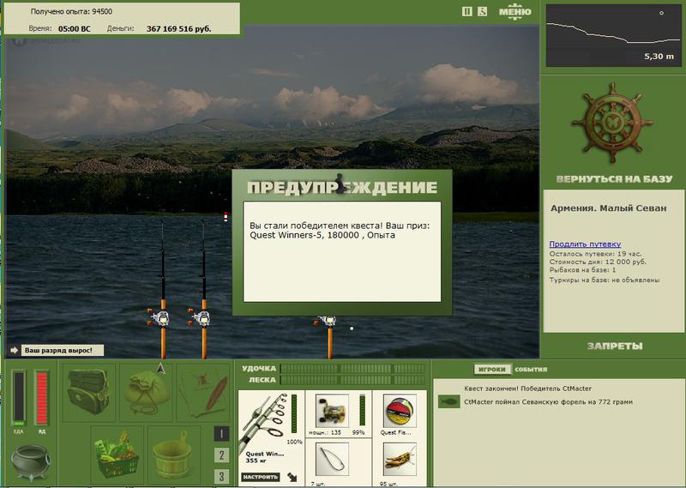686x488 pixels.
Task: Click the rod 100% condition bar
Action: [x=294, y=414]
